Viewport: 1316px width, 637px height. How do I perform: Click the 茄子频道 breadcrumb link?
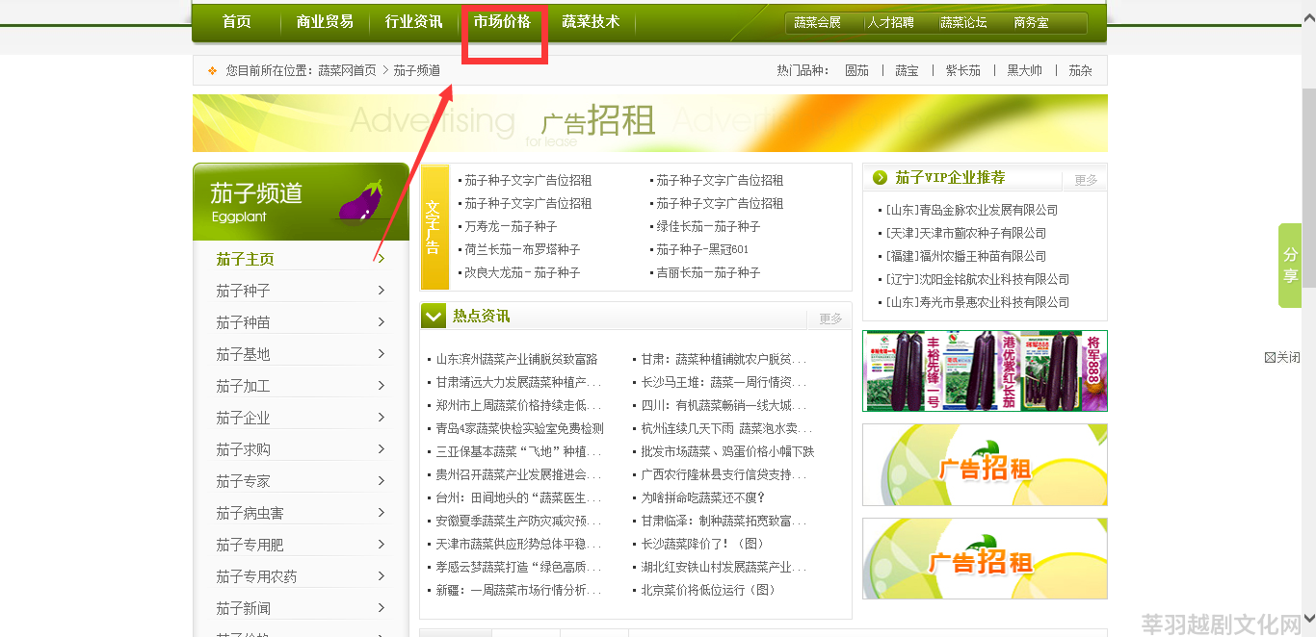pos(417,70)
